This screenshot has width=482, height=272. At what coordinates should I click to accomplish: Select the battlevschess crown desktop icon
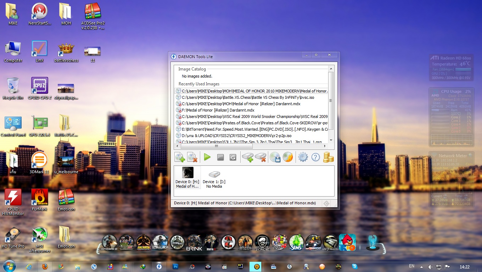click(x=66, y=52)
